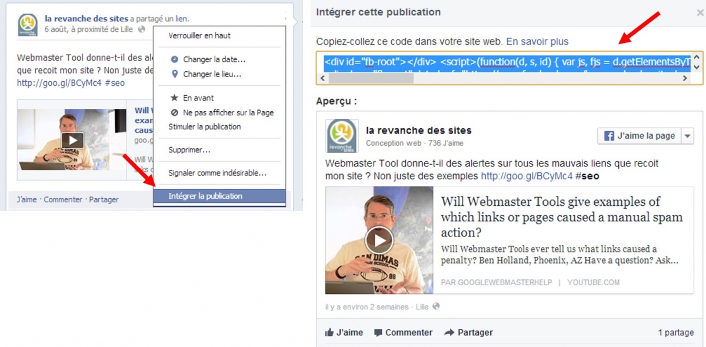Click thumbs-up J'aime in preview
This screenshot has width=706, height=347.
click(x=344, y=332)
